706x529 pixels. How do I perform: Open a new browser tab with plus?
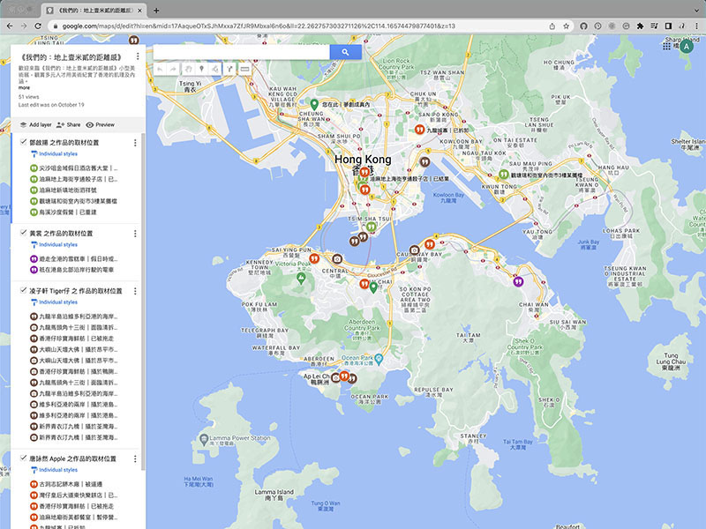tap(156, 11)
